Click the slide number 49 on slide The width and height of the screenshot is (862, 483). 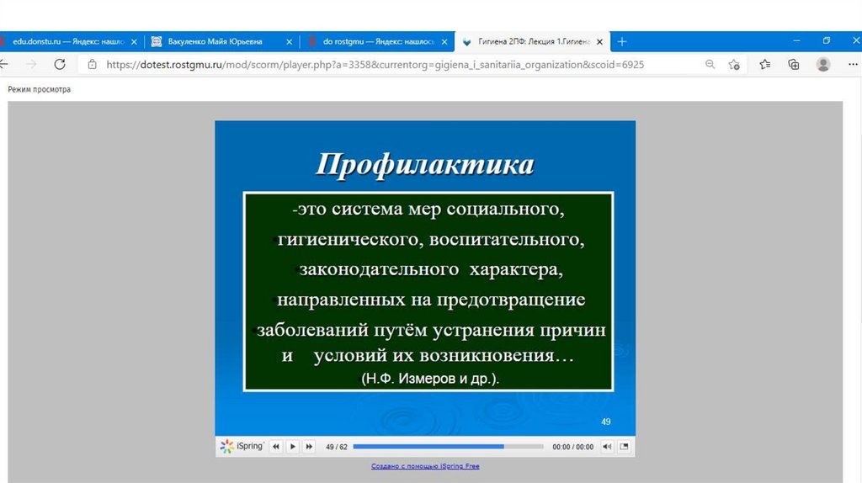tap(606, 422)
